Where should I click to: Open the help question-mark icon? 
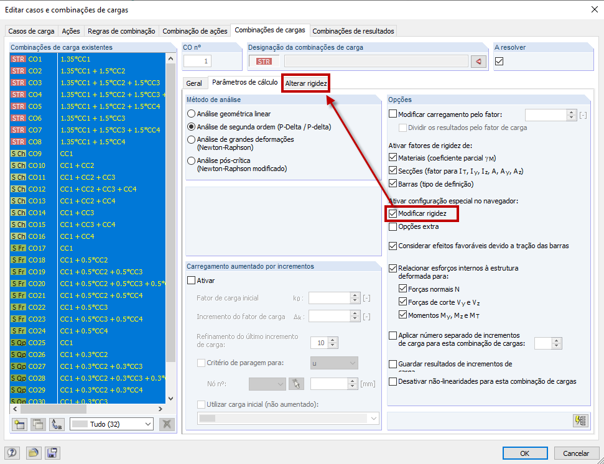tap(12, 453)
